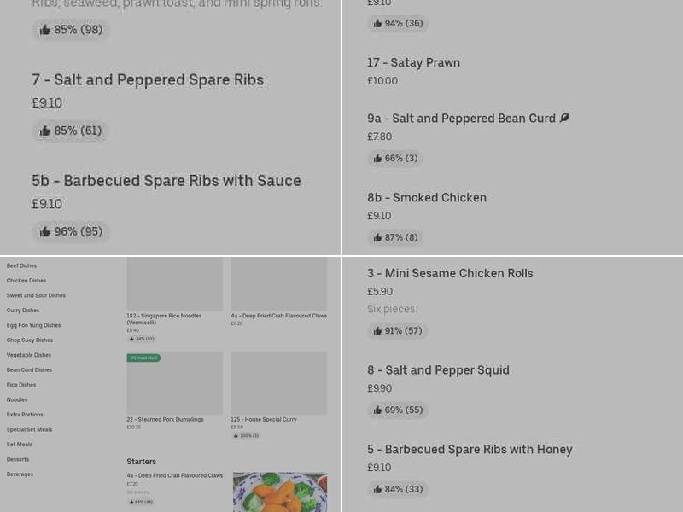Viewport: 683px width, 512px height.
Task: Click the Deep Fried Crab Claws food photo
Action: click(x=280, y=492)
